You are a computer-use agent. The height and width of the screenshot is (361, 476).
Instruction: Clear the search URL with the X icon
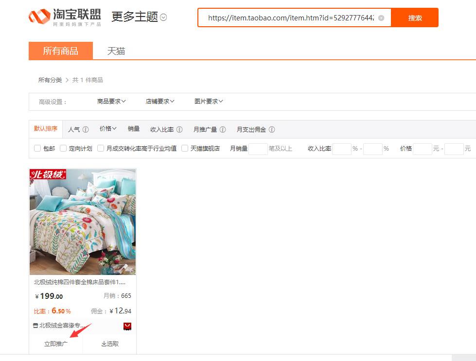[x=381, y=18]
